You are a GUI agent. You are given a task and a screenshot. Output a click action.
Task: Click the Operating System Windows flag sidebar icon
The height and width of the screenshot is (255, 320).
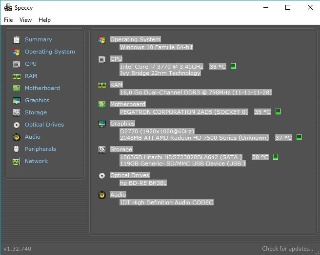[17, 52]
